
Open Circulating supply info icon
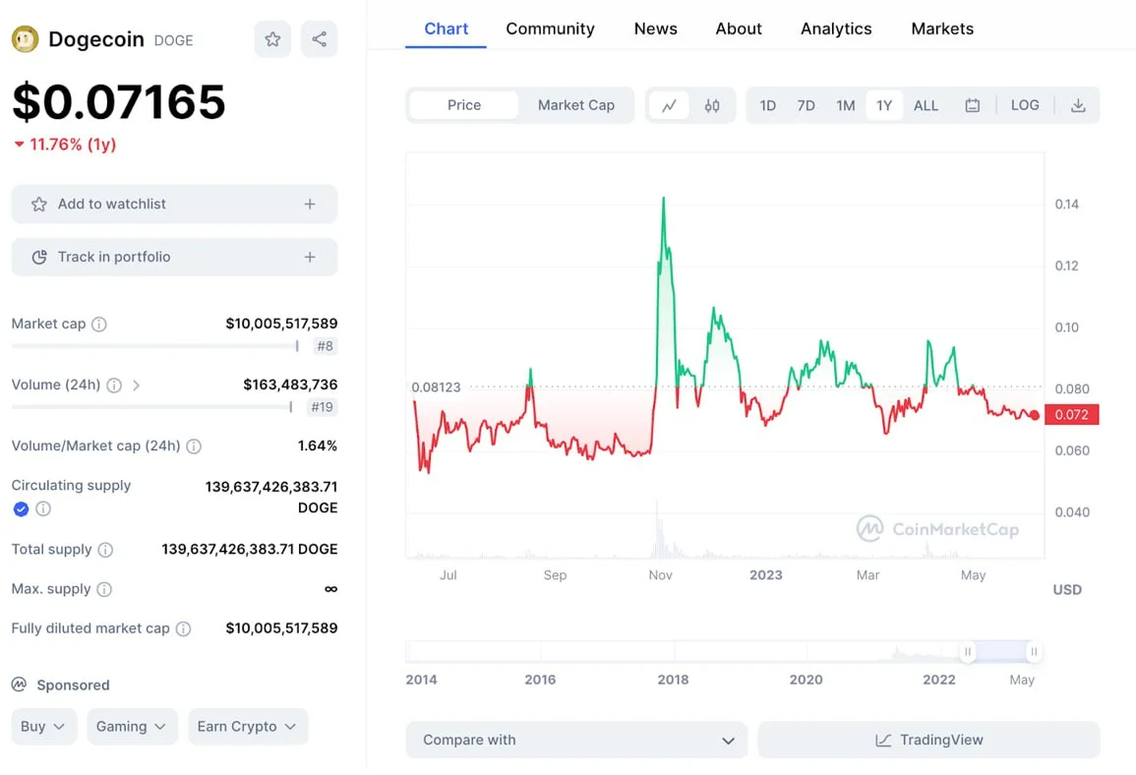point(43,509)
